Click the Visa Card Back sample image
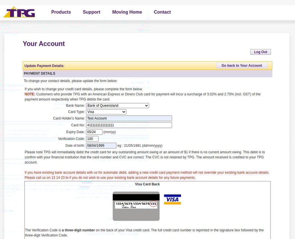The height and width of the screenshot is (239, 295). point(136,206)
